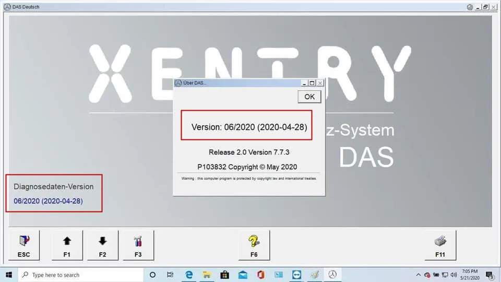This screenshot has height=282, width=501.
Task: Click the 'Release 2.0 Version 7.7.3' text
Action: (x=249, y=152)
